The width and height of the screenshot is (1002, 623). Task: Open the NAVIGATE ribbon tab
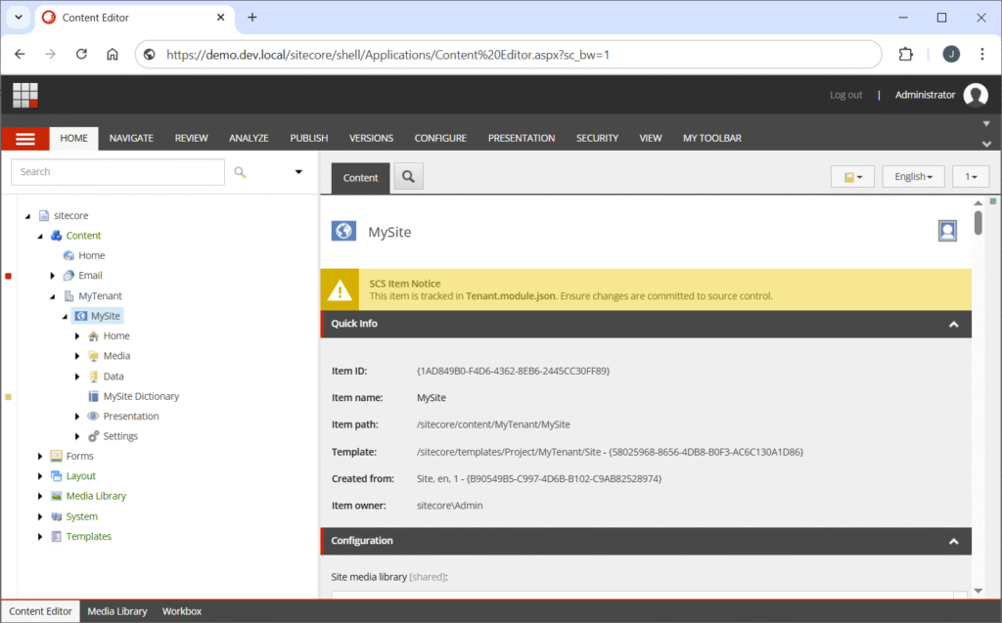pos(131,138)
